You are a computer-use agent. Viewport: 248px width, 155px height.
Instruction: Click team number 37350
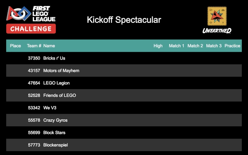point(34,58)
